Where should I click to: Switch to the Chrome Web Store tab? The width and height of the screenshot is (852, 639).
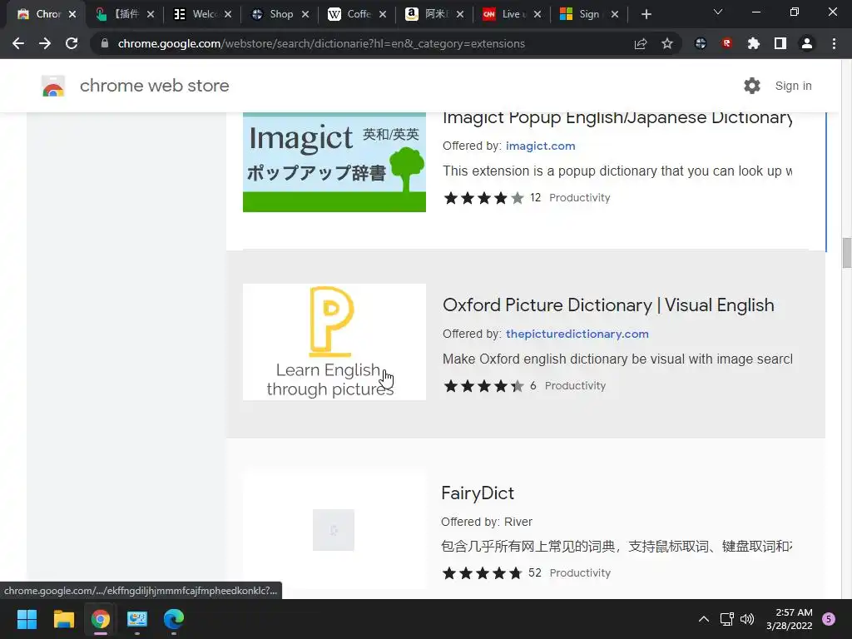point(39,14)
